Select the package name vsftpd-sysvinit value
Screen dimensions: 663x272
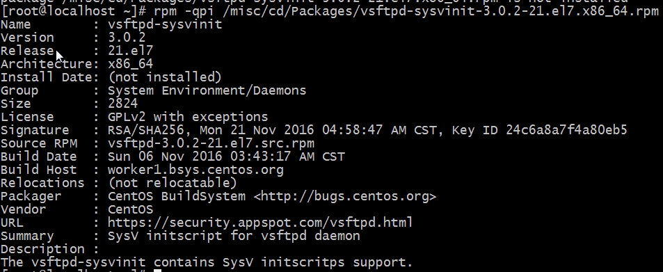point(165,24)
